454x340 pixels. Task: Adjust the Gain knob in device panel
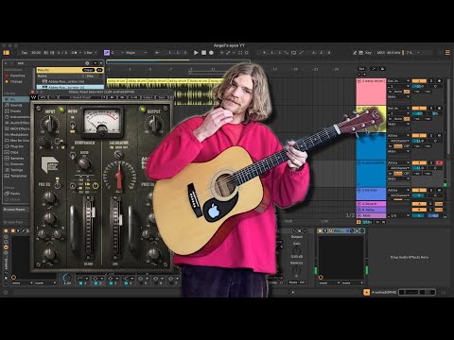tap(296, 250)
